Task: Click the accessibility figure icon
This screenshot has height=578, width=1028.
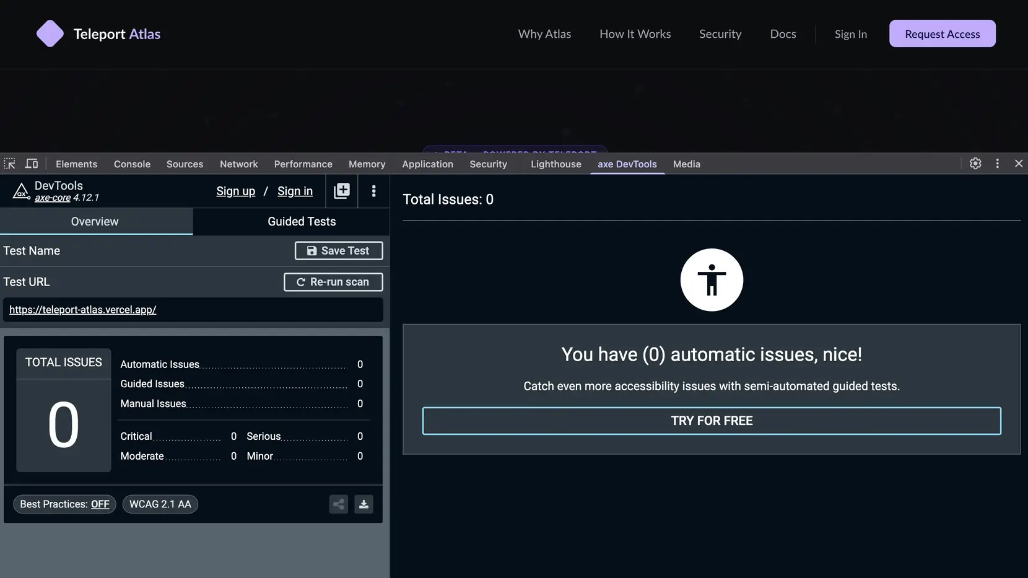Action: 712,280
